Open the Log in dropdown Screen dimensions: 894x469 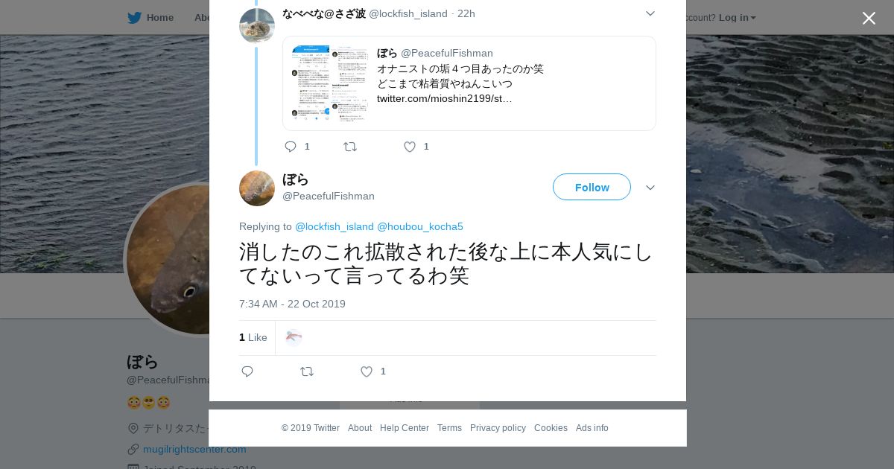point(737,17)
